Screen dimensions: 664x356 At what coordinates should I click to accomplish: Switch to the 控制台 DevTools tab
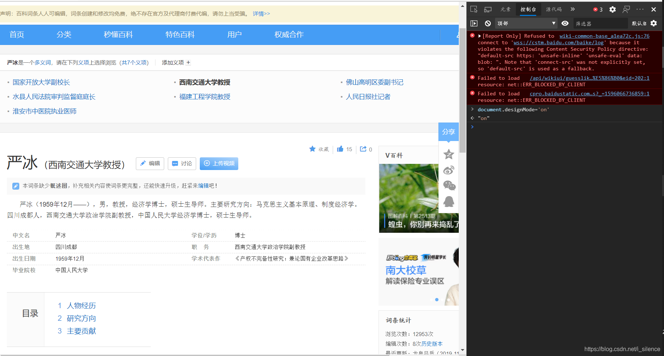pyautogui.click(x=528, y=9)
